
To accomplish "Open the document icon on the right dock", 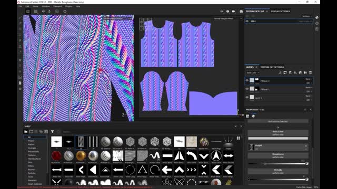I will click(x=317, y=29).
